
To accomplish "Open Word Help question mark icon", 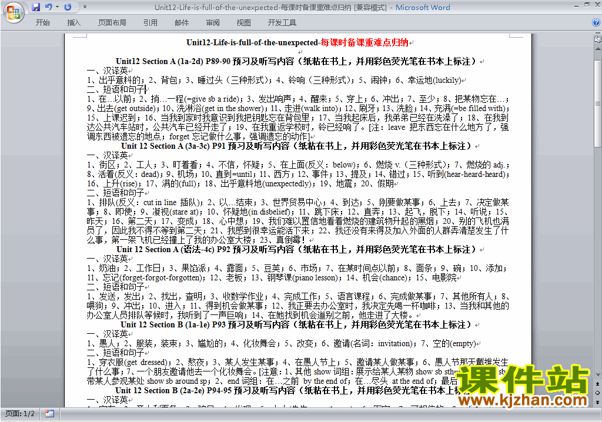I will click(x=596, y=23).
